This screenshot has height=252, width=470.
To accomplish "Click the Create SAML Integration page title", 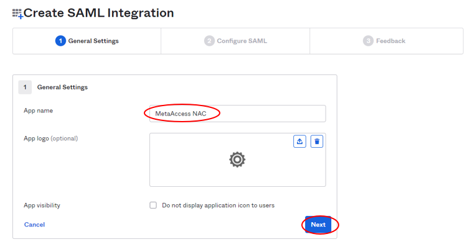I will click(98, 13).
